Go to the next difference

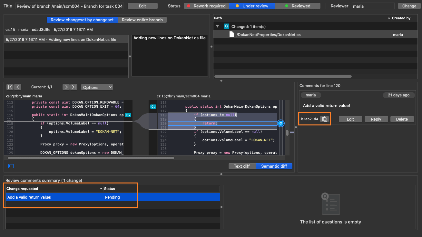tap(66, 87)
